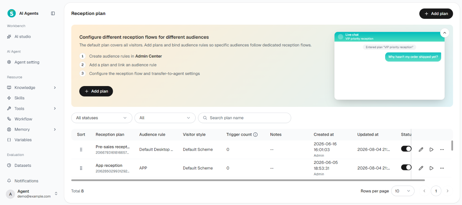The image size is (462, 205).
Task: Click the Workflow nodes icon
Action: 9,119
